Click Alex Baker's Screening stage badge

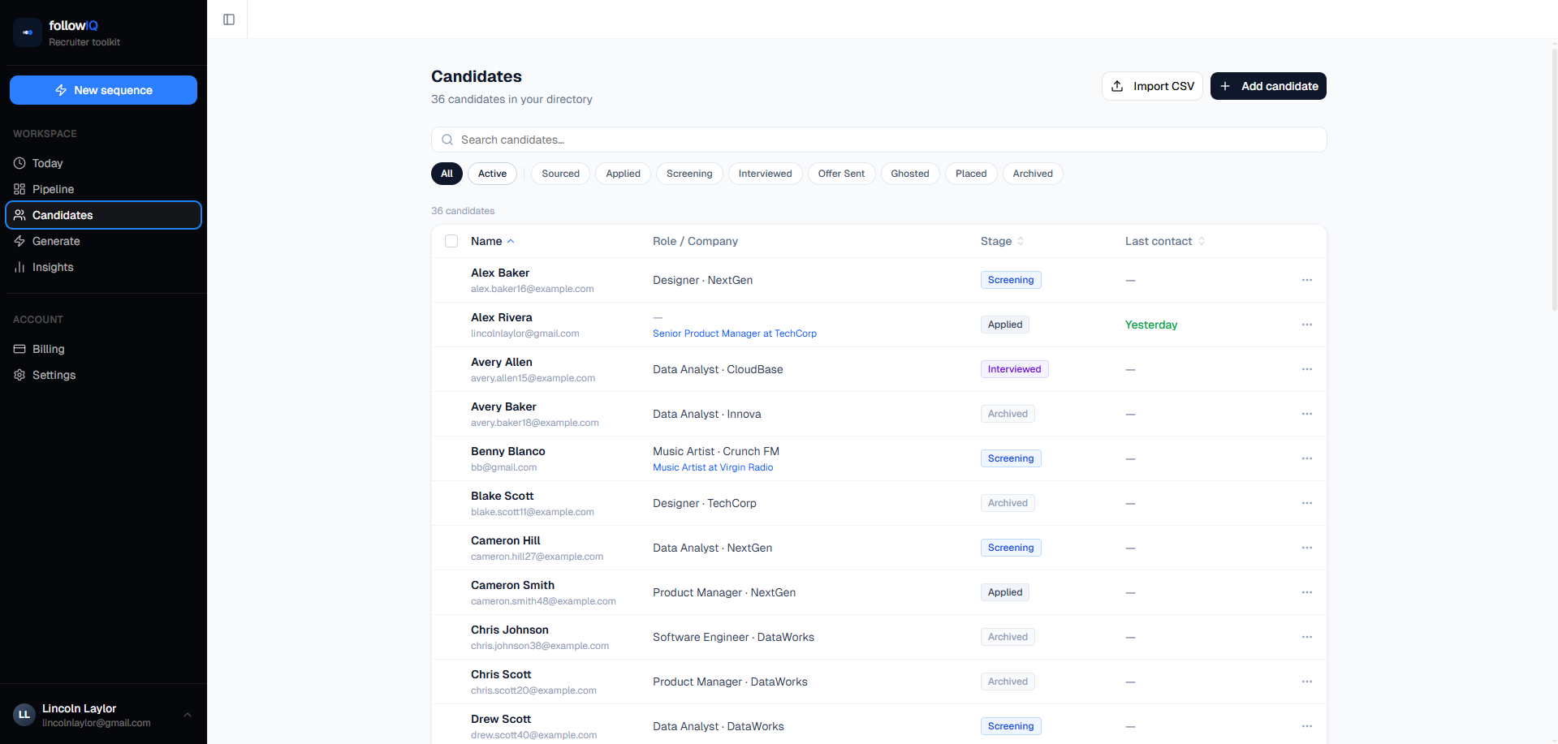tap(1011, 280)
